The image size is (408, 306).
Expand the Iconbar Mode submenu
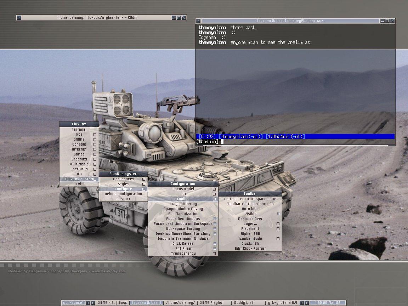[250, 239]
